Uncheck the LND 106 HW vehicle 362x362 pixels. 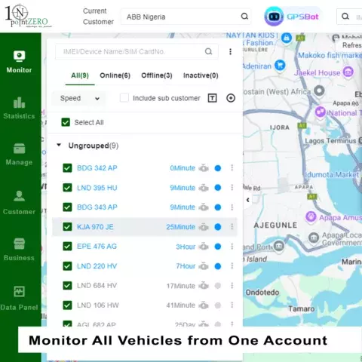[67, 305]
